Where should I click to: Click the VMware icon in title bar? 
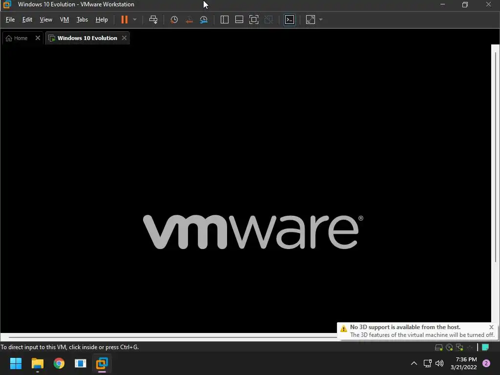(x=7, y=4)
